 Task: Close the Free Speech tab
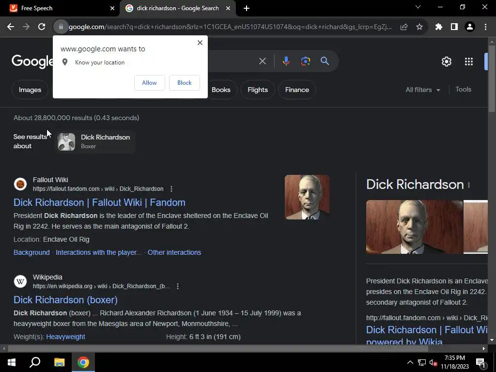click(112, 8)
